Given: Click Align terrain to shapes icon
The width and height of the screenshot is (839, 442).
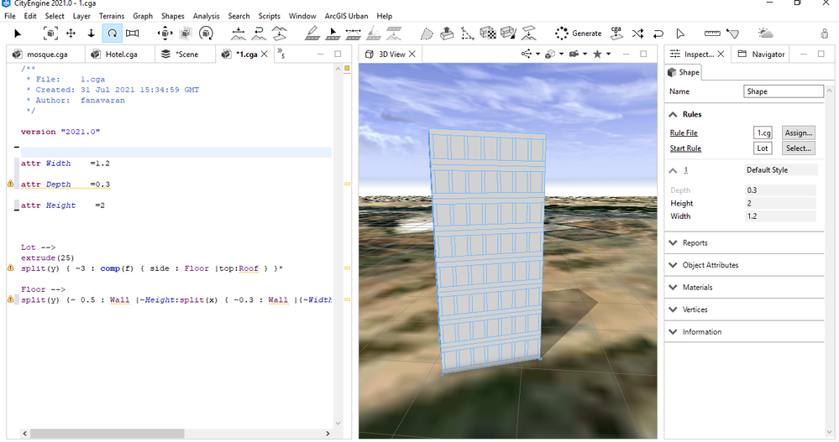Looking at the screenshot, I should (239, 34).
